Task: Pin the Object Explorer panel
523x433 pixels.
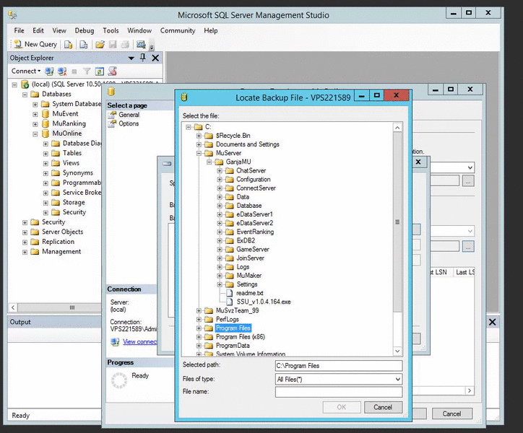Action: 143,58
